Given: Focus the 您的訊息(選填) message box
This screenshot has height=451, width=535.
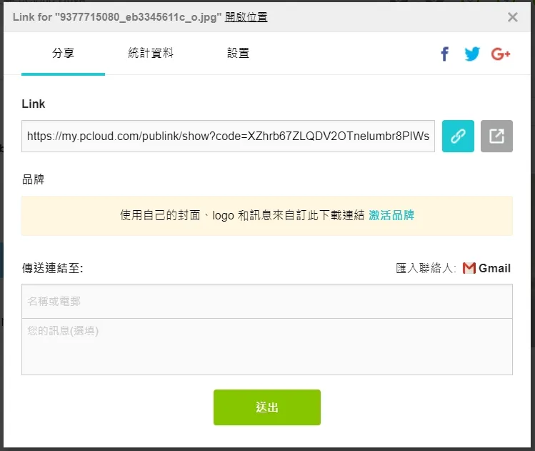Looking at the screenshot, I should (x=267, y=347).
